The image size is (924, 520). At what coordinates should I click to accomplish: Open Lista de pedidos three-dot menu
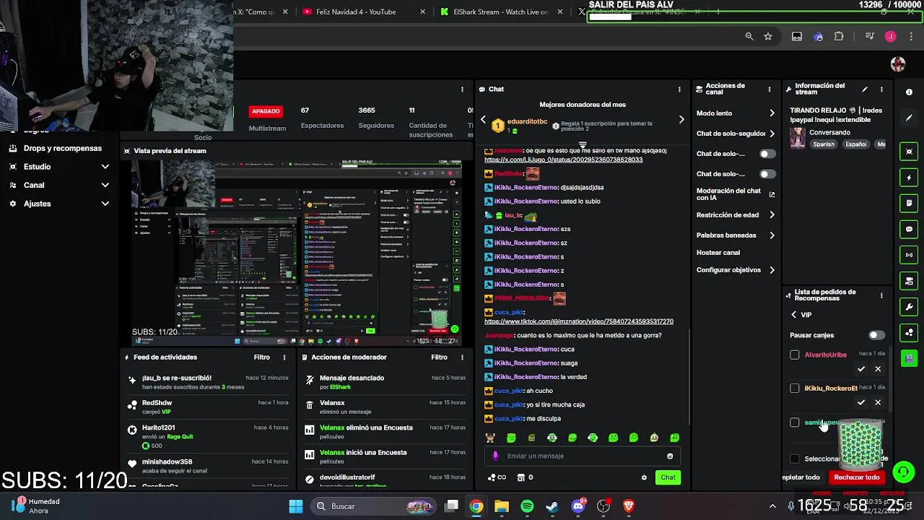tap(881, 295)
